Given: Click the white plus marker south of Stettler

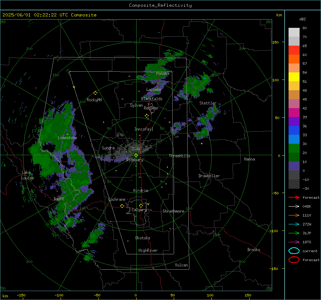Looking at the screenshot, I should click(202, 143).
